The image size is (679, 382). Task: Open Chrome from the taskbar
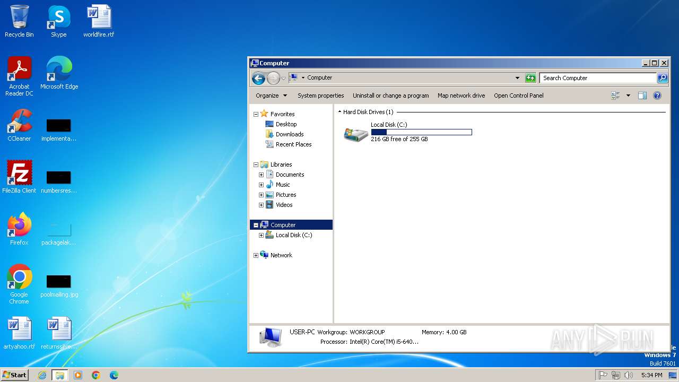coord(96,375)
